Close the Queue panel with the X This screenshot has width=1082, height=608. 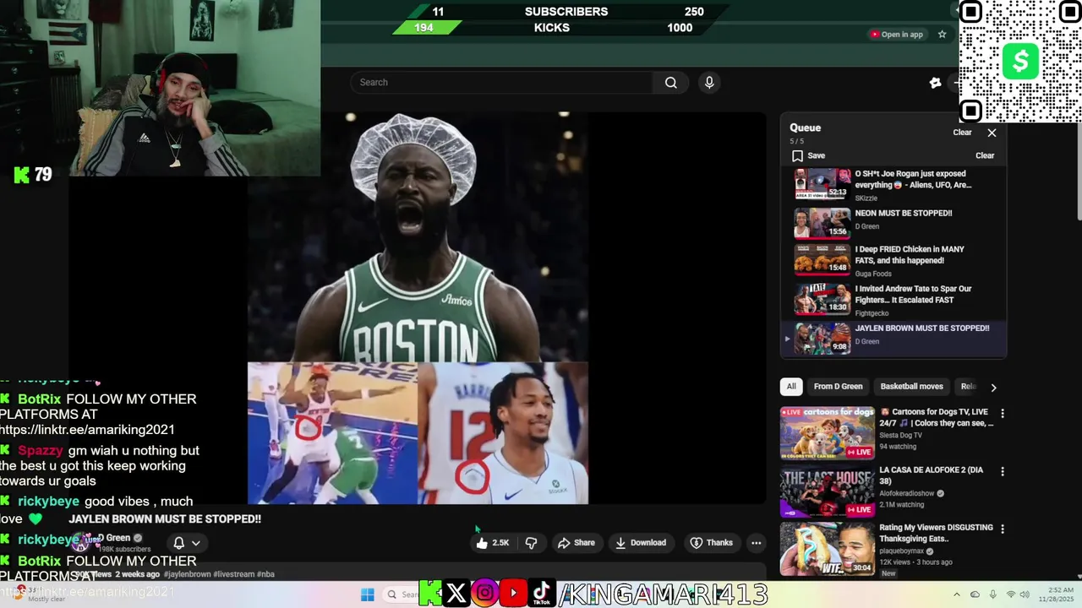tap(992, 133)
